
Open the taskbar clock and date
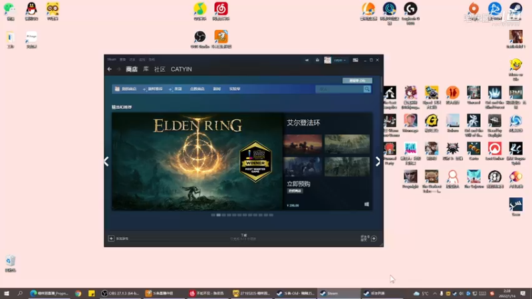pyautogui.click(x=507, y=293)
